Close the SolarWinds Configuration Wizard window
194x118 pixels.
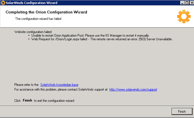tap(192, 3)
